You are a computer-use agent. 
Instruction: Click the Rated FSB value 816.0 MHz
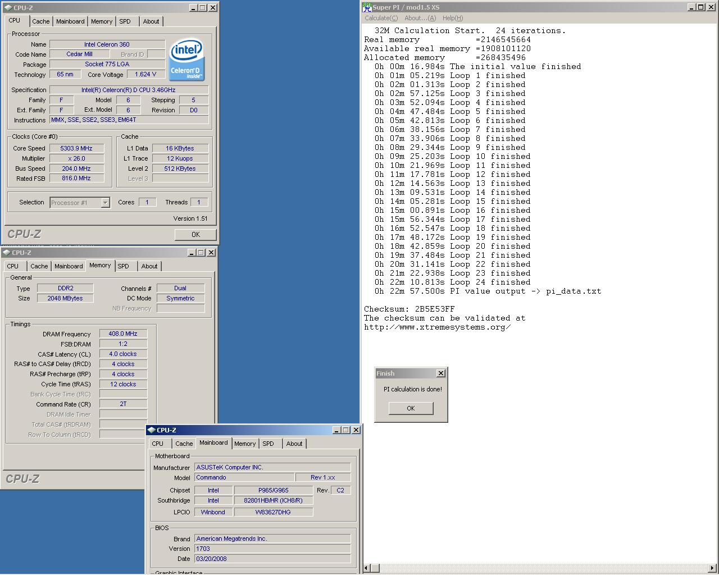pos(76,178)
